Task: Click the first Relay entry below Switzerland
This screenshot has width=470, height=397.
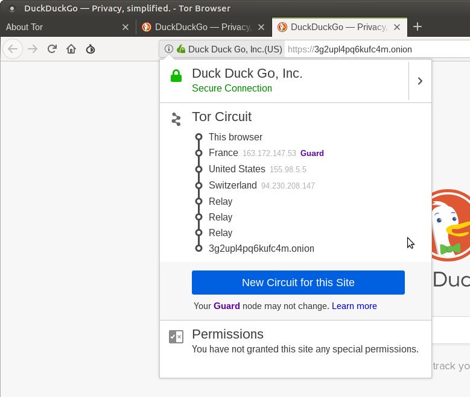Action: coord(220,201)
